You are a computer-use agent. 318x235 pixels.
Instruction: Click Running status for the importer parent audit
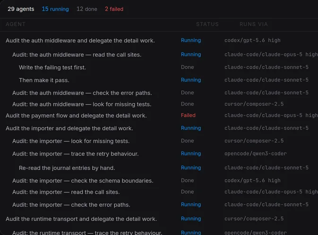point(191,128)
